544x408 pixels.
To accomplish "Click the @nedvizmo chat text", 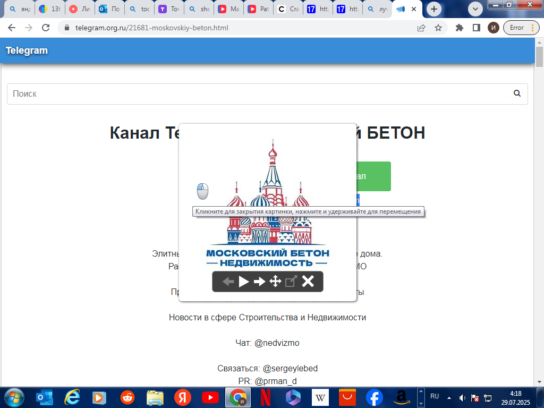I will (277, 343).
